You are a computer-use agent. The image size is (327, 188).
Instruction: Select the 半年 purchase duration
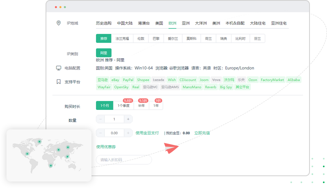[141, 106]
